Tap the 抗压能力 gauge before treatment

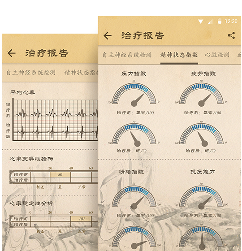201,197
